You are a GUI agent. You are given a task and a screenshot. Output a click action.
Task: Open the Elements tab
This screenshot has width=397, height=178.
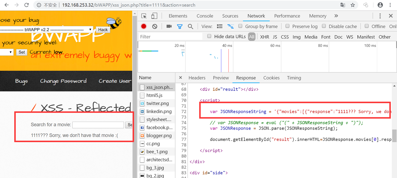178,16
